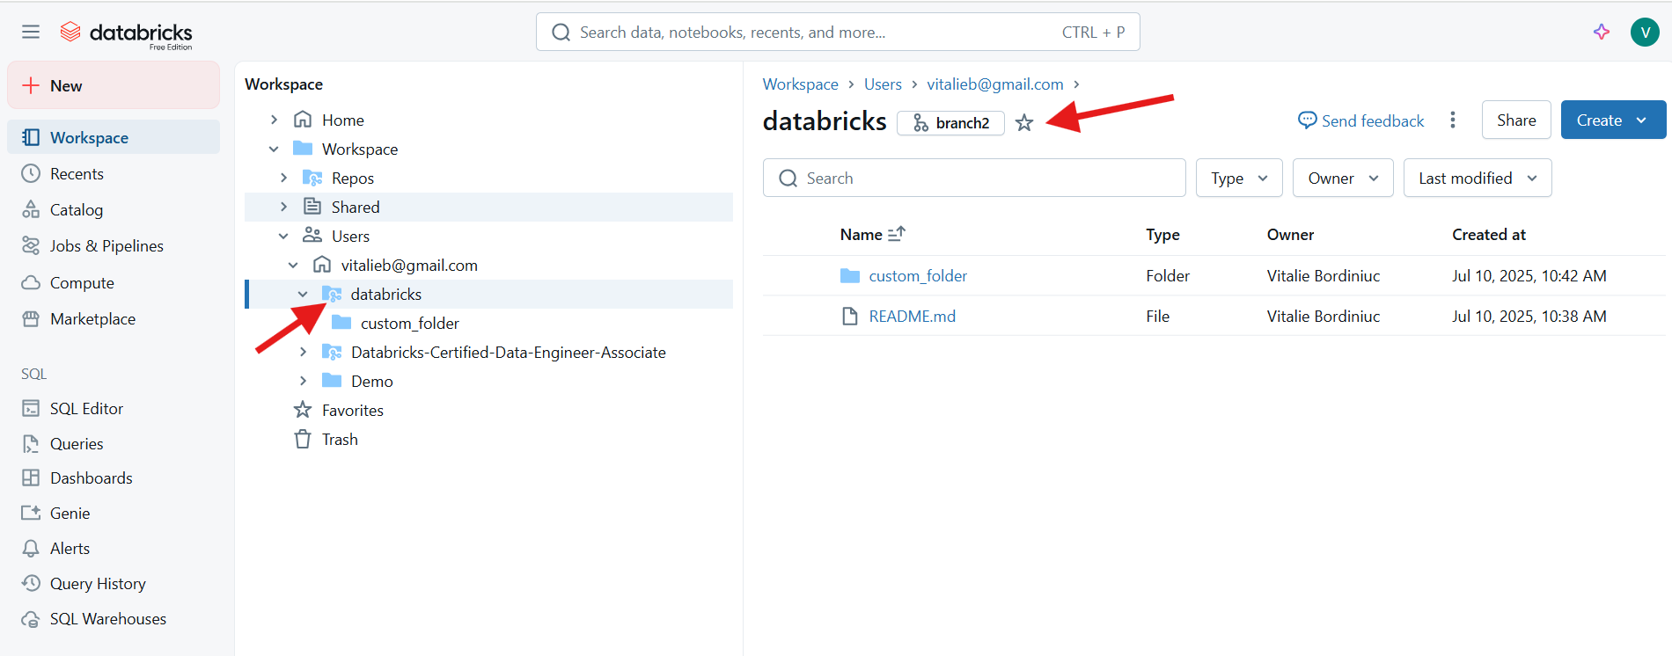Image resolution: width=1672 pixels, height=656 pixels.
Task: Expand the Repos tree node chevron
Action: tap(283, 178)
